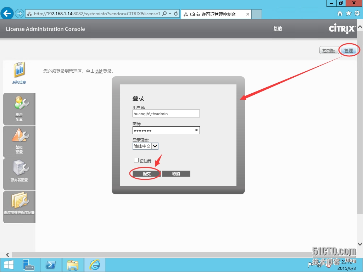Click the browser Forward arrow

[19, 14]
